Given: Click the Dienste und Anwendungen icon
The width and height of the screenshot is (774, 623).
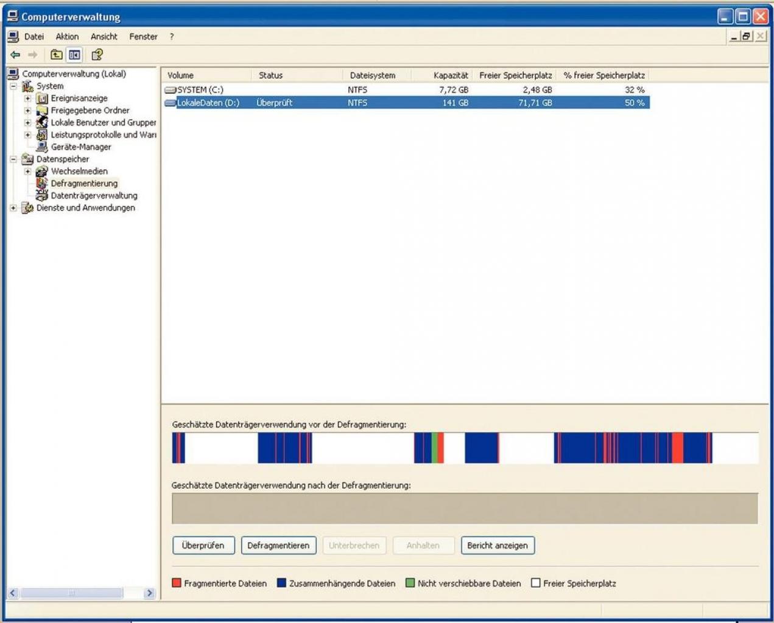Looking at the screenshot, I should point(27,207).
